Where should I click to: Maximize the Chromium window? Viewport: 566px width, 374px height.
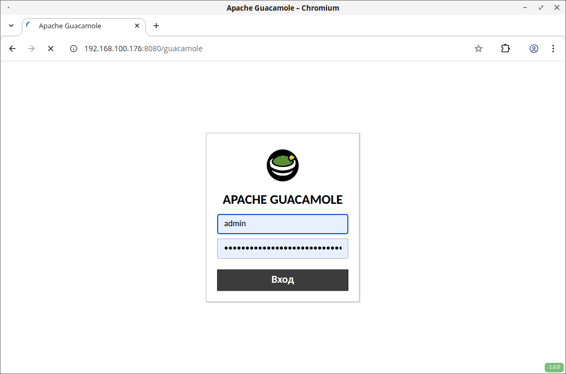pyautogui.click(x=541, y=7)
